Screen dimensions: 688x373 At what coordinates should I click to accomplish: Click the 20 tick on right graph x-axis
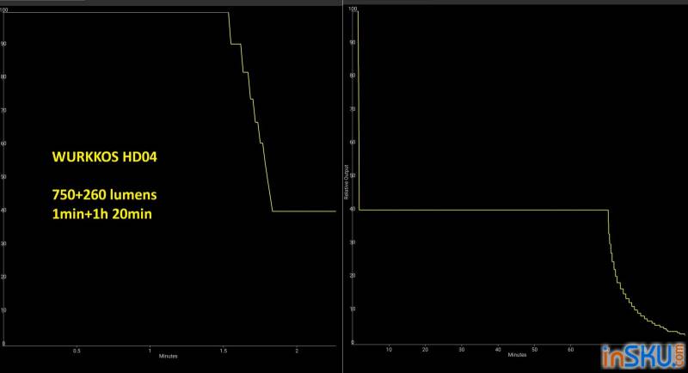(x=425, y=349)
